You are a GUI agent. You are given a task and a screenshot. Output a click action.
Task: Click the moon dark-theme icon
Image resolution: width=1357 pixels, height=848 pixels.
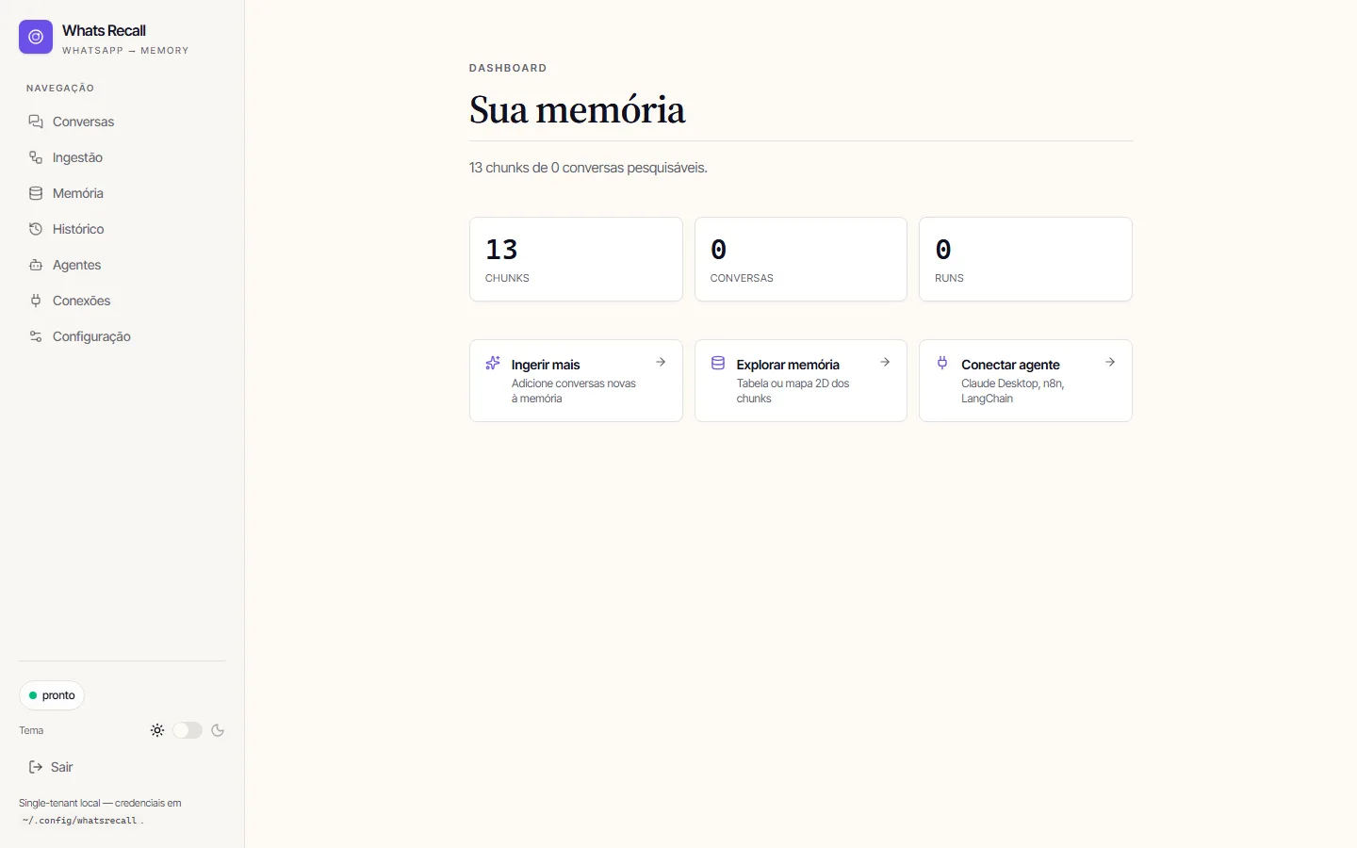pos(218,730)
